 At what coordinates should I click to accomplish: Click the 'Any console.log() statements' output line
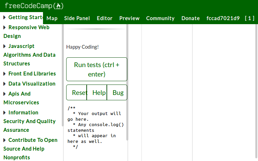[x=96, y=127]
